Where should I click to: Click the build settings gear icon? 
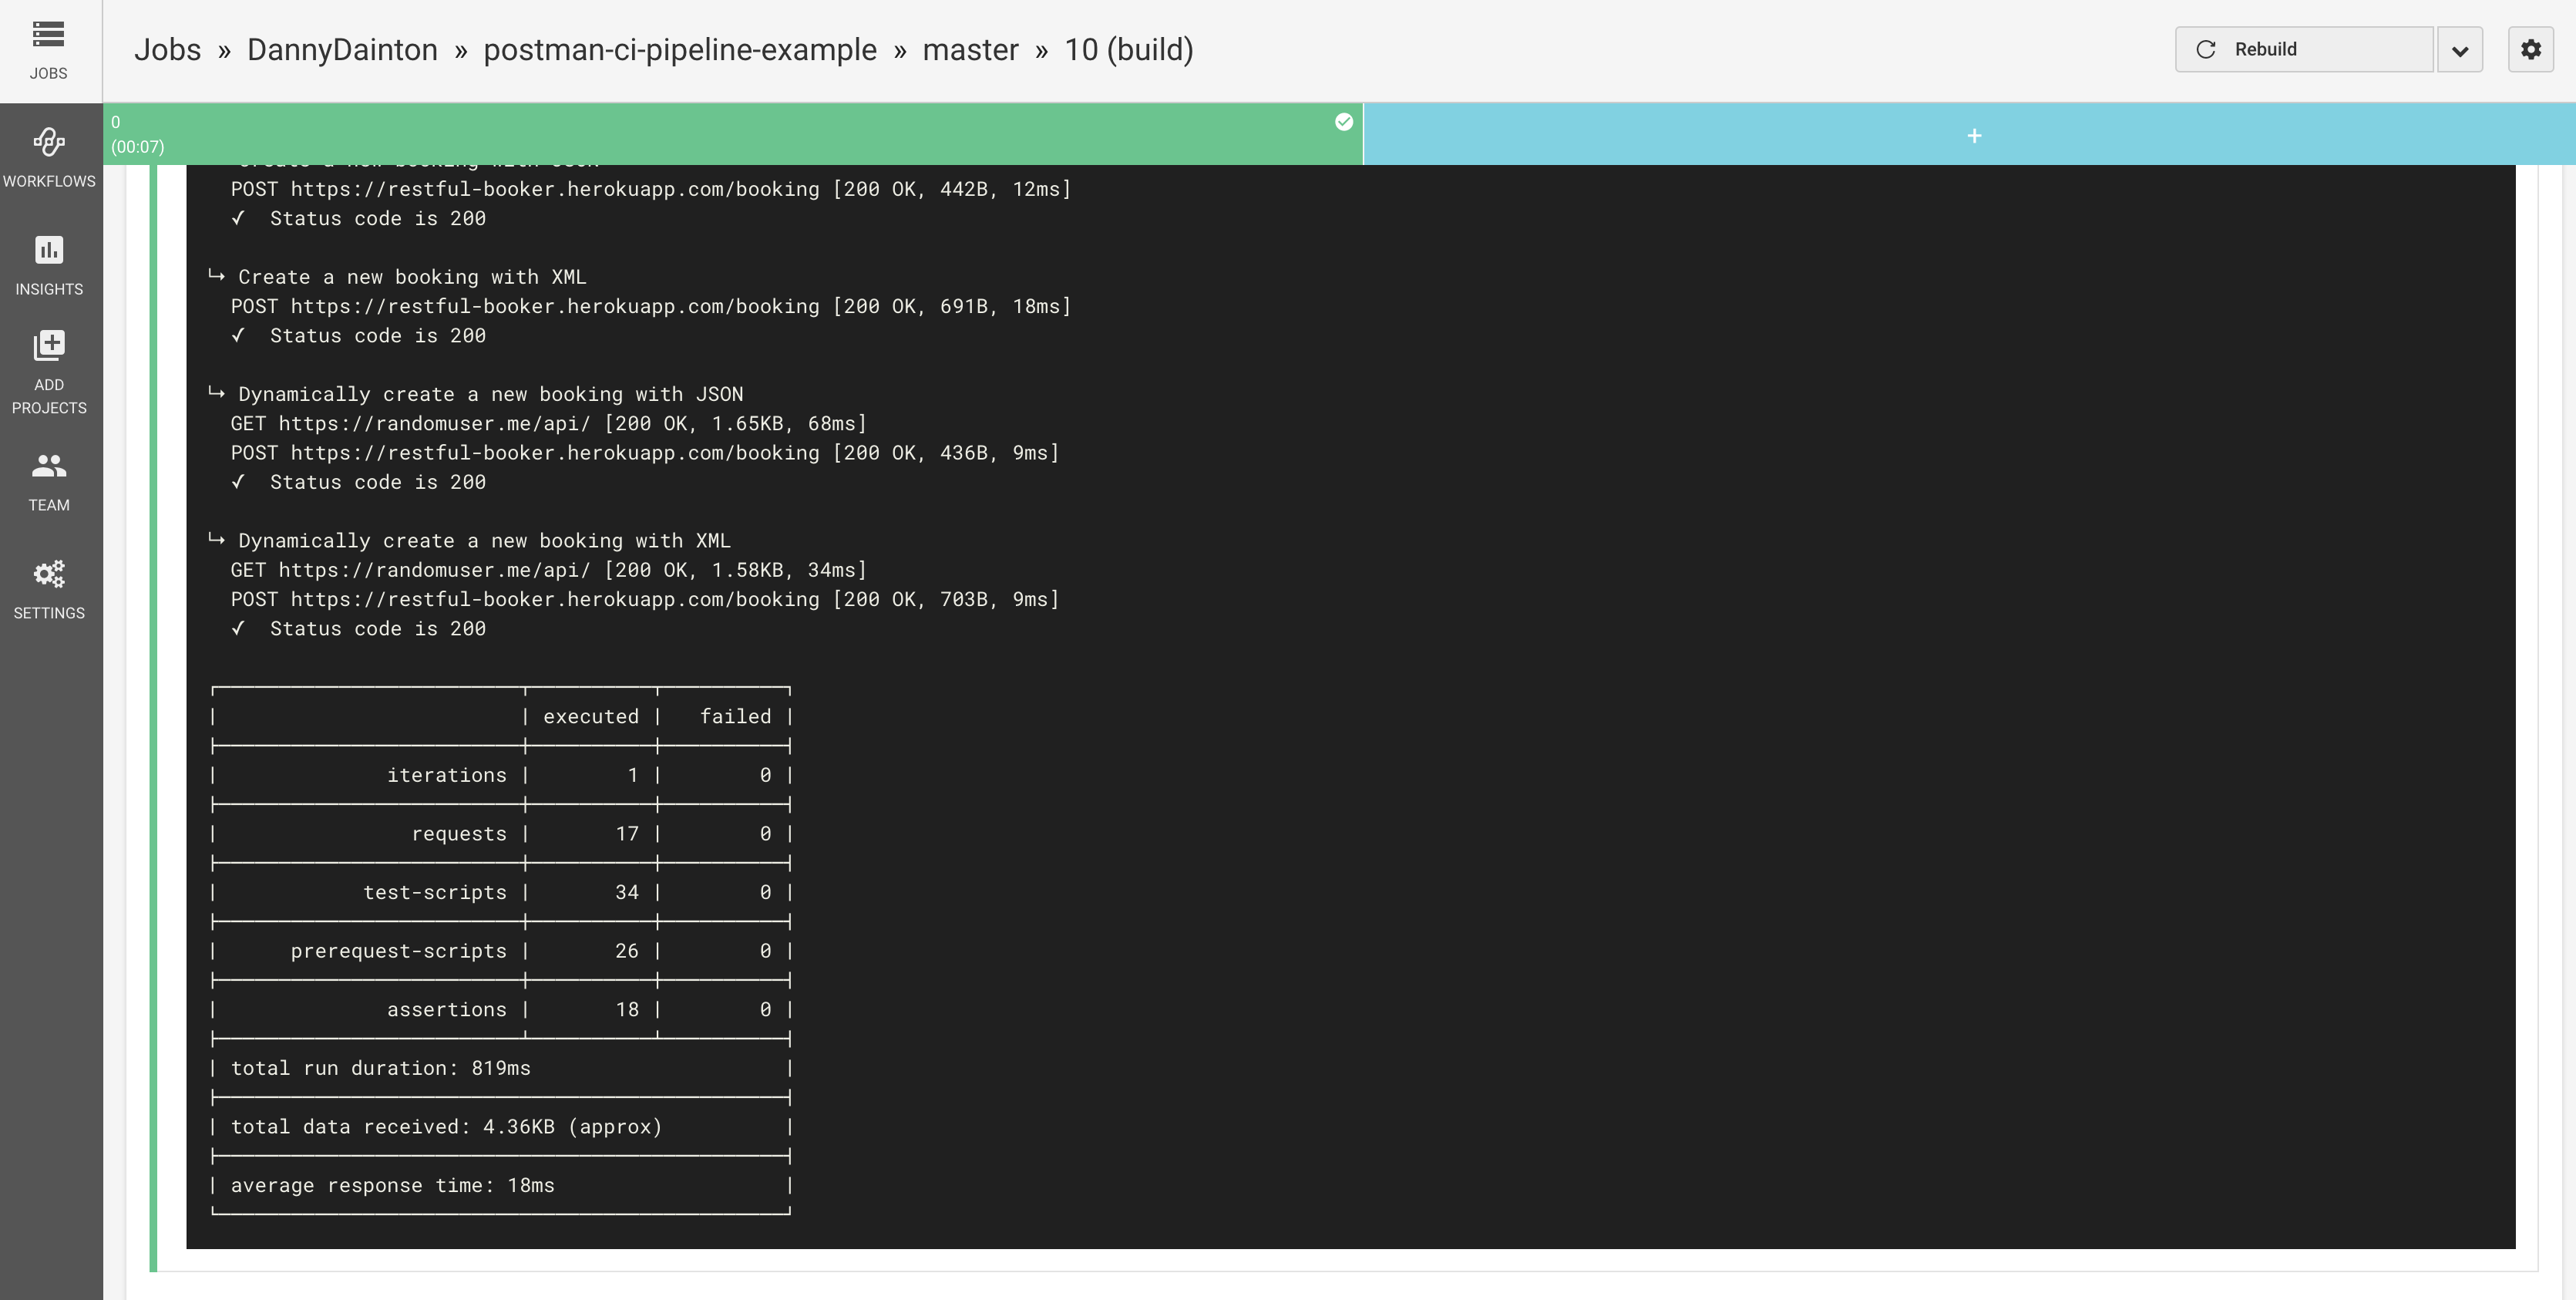(x=2531, y=49)
